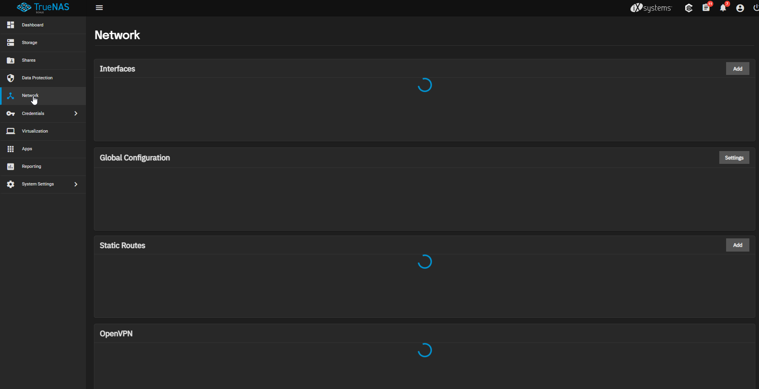Expand the System Settings chevron
759x389 pixels.
click(76, 184)
